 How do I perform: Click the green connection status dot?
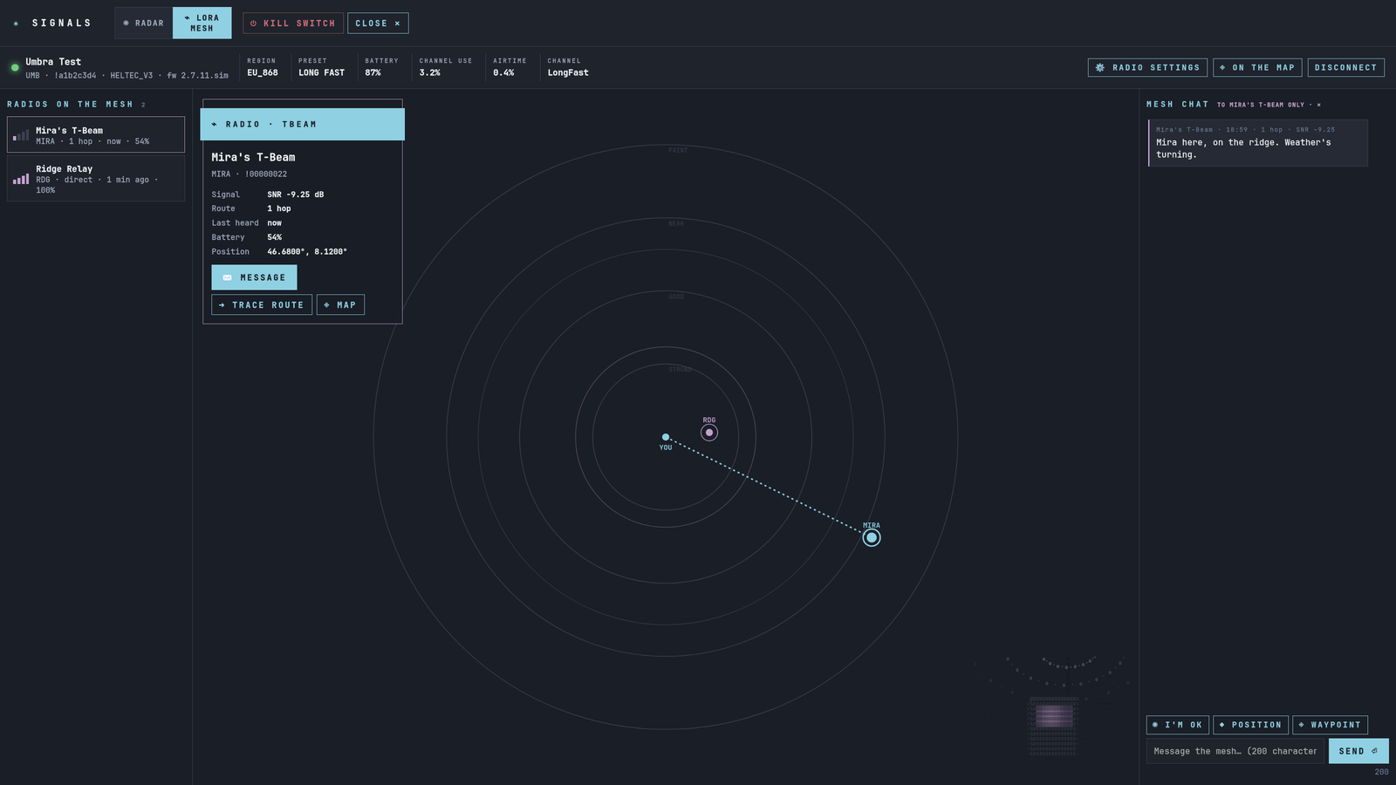(15, 67)
